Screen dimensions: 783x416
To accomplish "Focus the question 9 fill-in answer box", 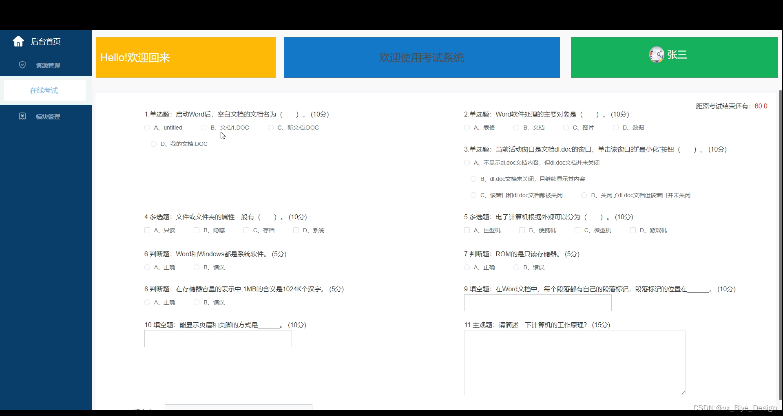I will coord(537,303).
